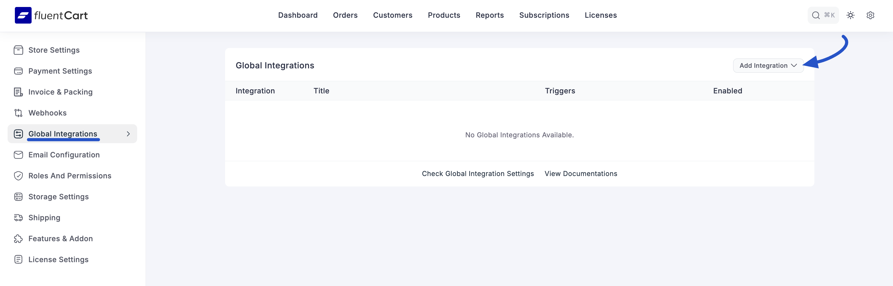Click the Roles And Permissions shield icon
The width and height of the screenshot is (893, 286).
(x=18, y=176)
